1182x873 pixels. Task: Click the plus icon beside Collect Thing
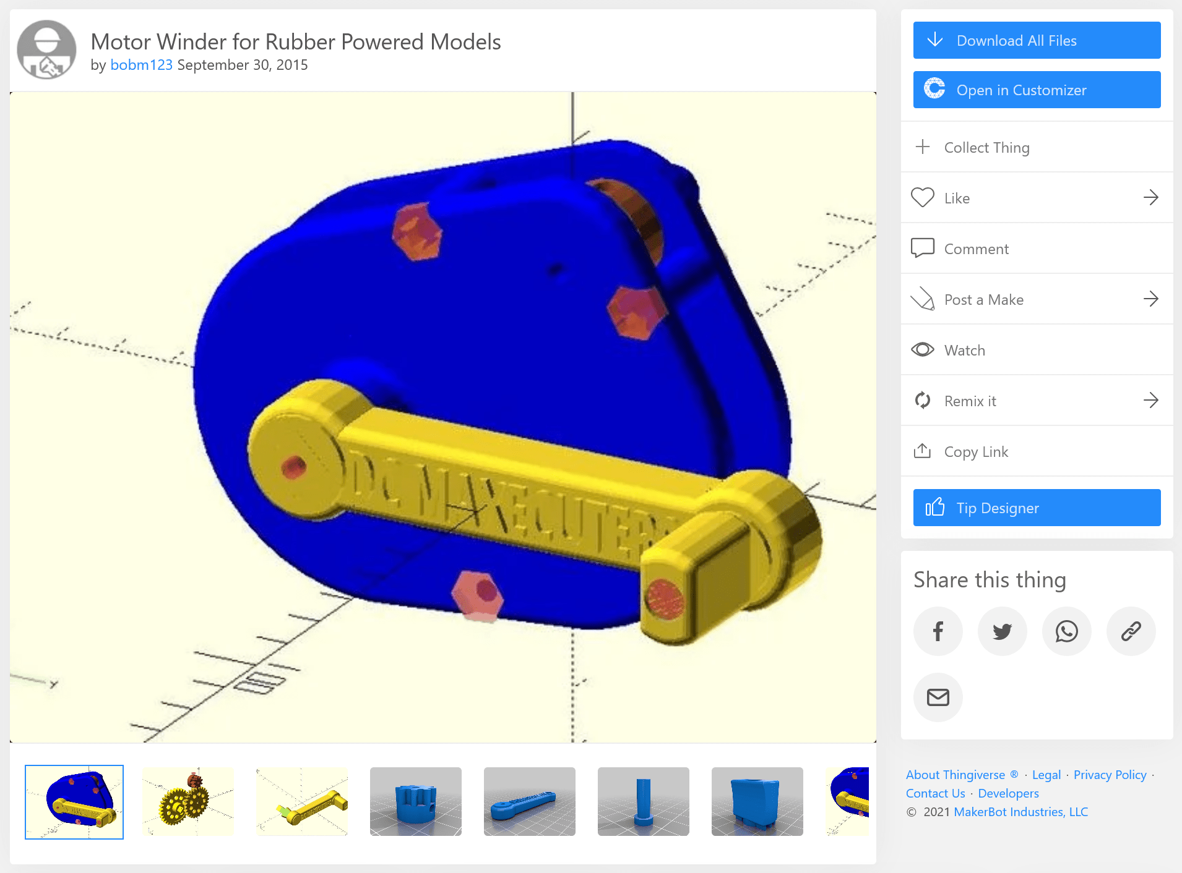point(923,147)
